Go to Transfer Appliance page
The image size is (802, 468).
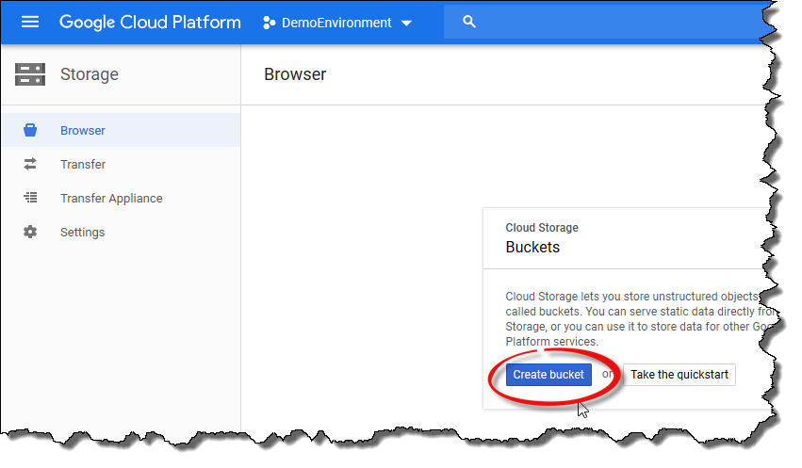[x=111, y=199]
